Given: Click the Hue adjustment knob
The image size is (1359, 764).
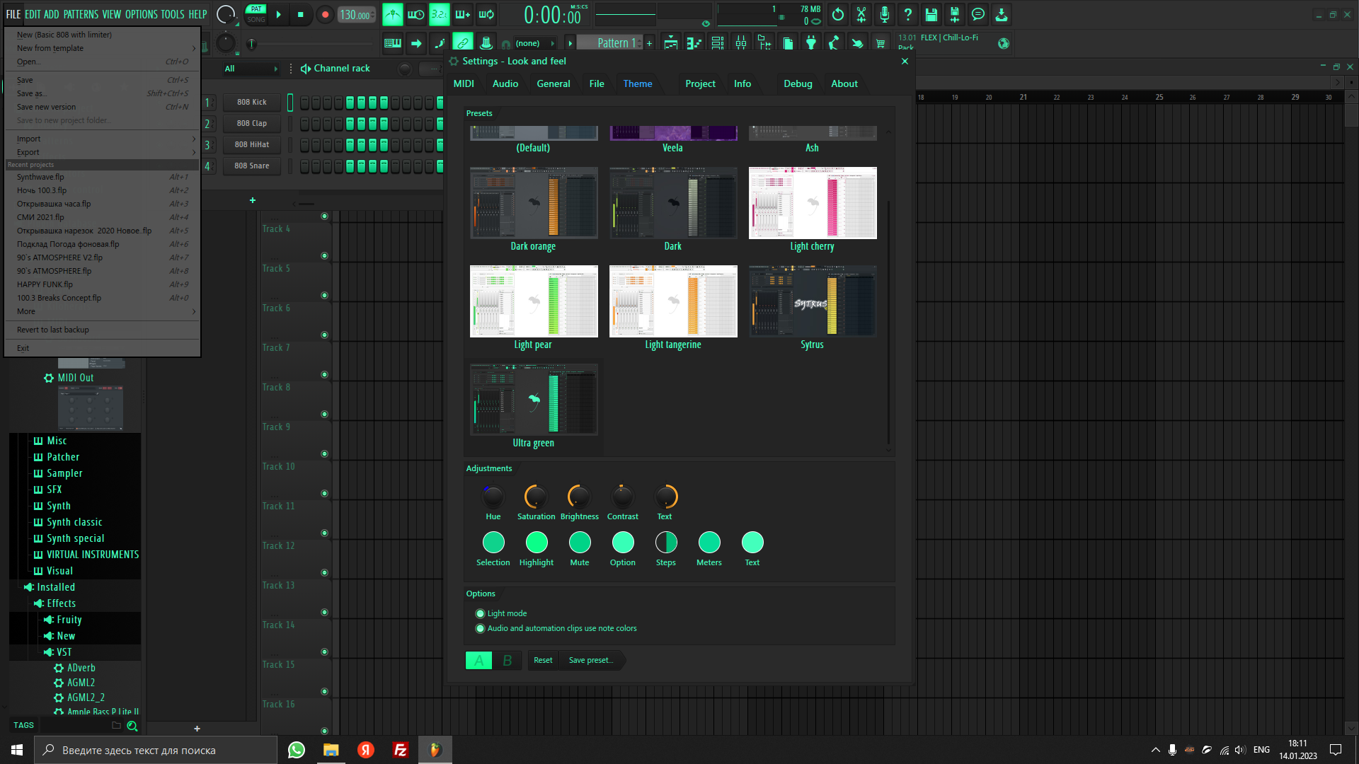Looking at the screenshot, I should [x=493, y=497].
